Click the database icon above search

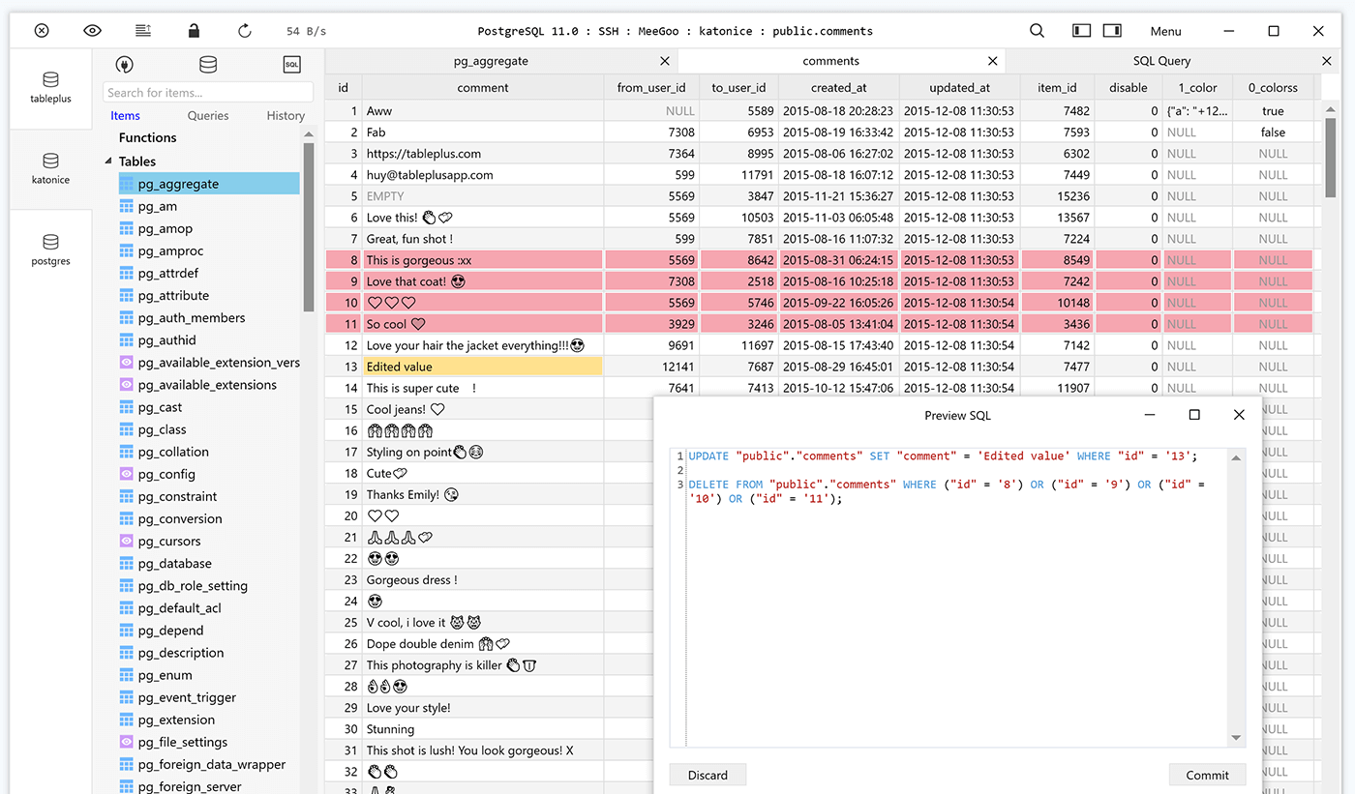(208, 65)
